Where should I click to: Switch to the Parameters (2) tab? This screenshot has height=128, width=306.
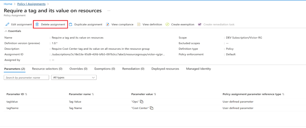(15, 69)
